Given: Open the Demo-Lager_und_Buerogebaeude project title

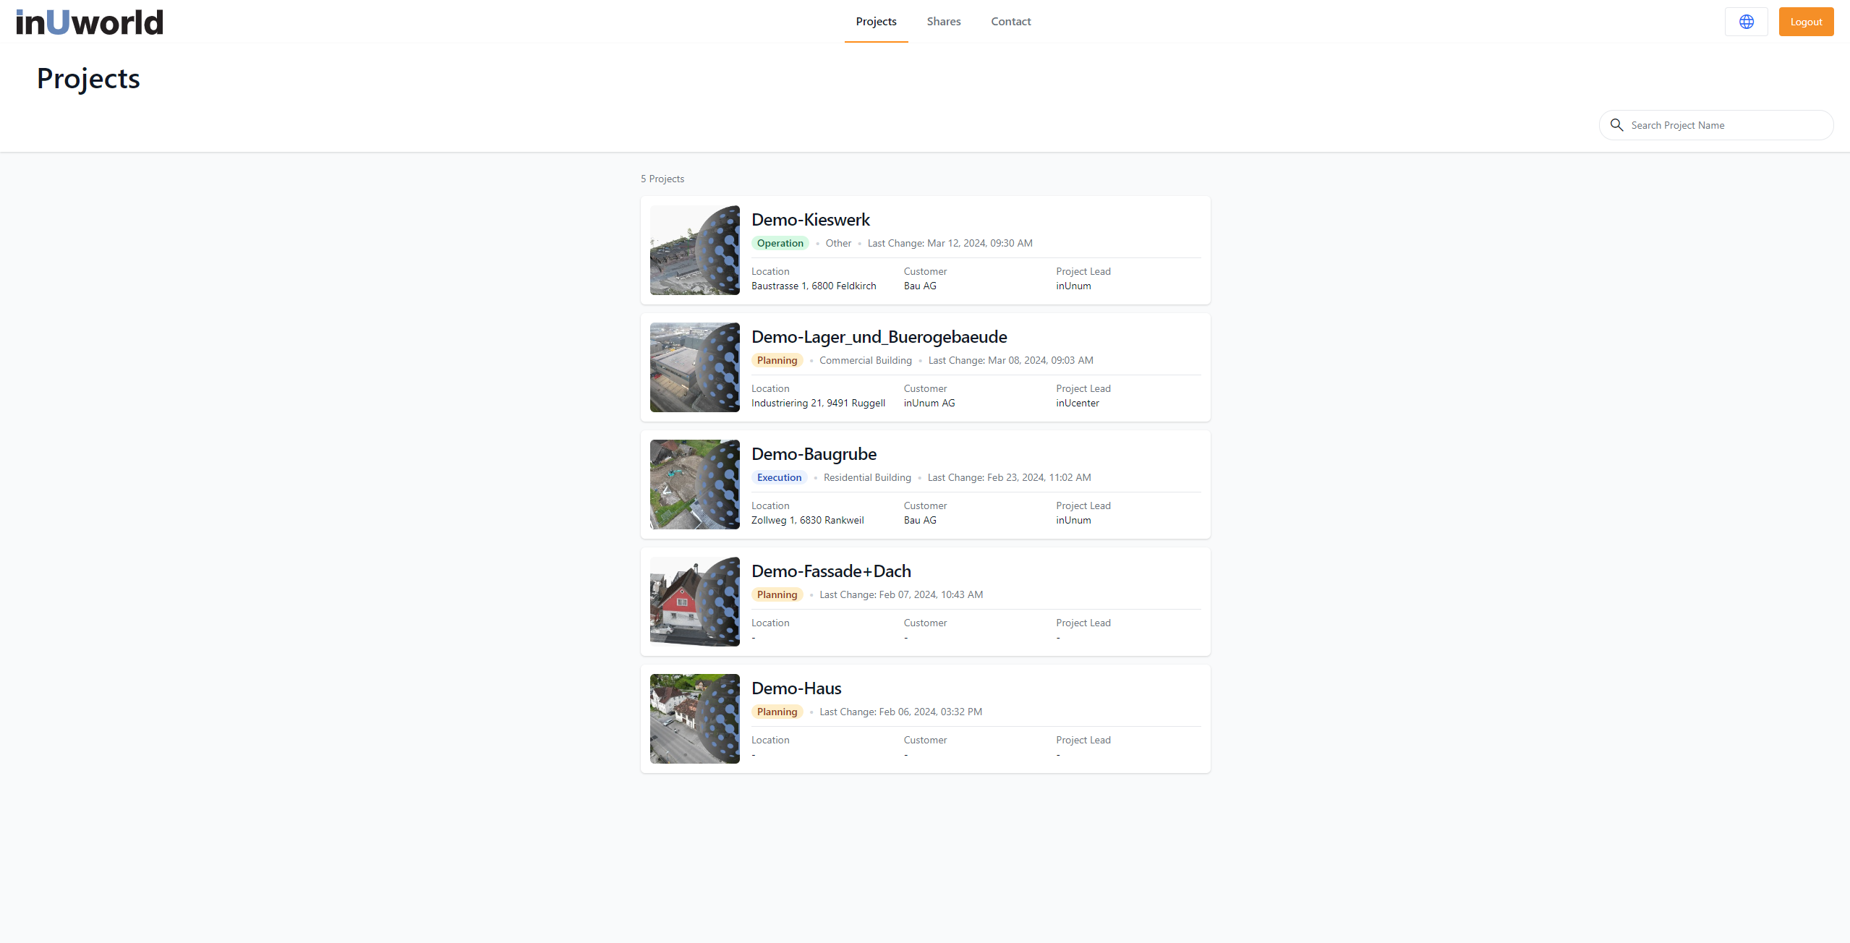Looking at the screenshot, I should (x=879, y=337).
